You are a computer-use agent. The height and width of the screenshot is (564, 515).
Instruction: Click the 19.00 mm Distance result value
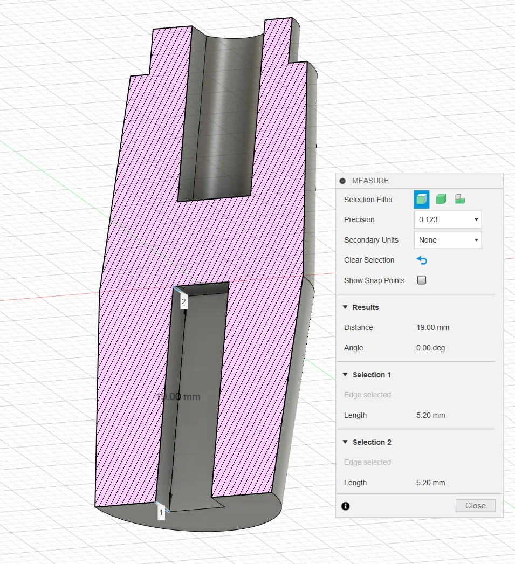click(432, 328)
